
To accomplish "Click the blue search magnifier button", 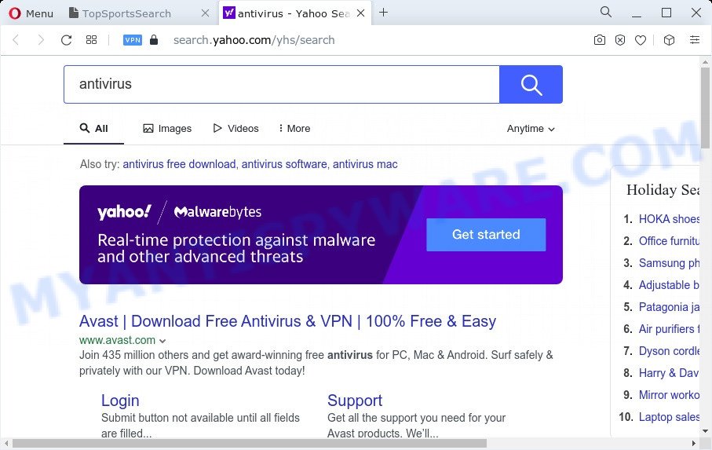I will 531,85.
